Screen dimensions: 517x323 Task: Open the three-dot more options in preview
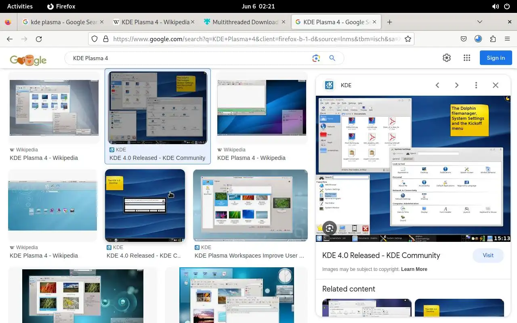[x=476, y=85]
